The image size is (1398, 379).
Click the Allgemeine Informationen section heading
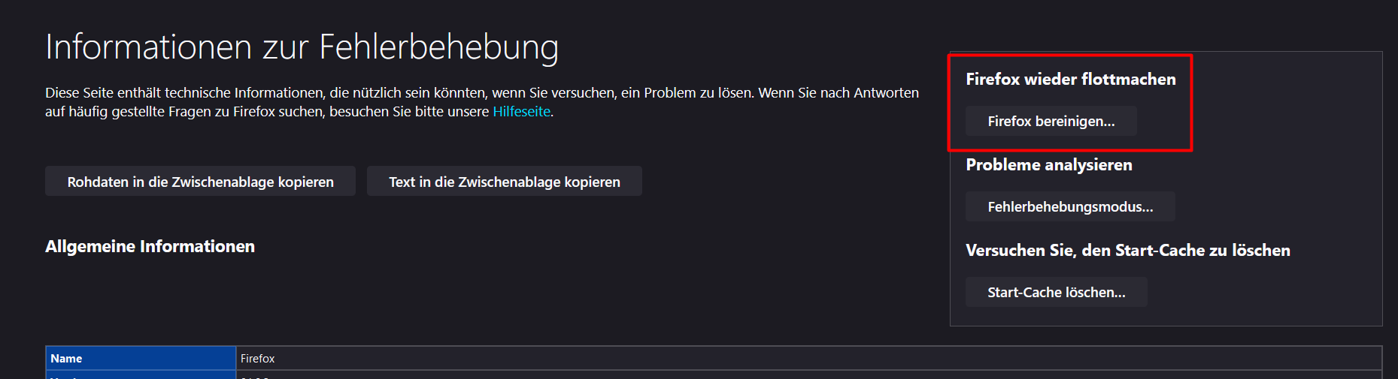(x=150, y=246)
